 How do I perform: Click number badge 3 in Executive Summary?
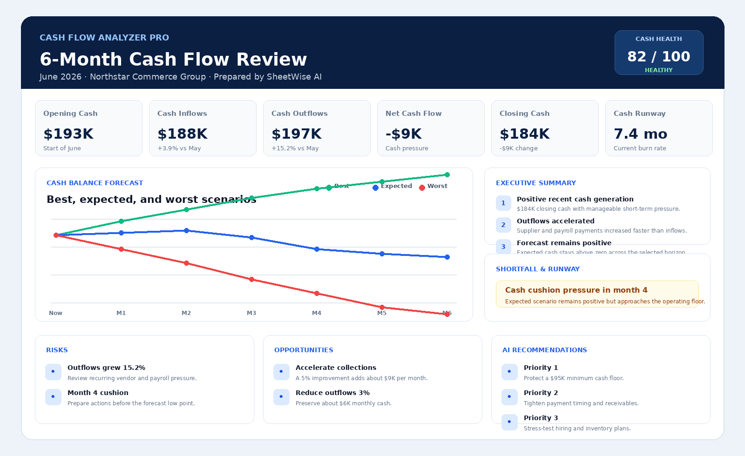pos(503,247)
